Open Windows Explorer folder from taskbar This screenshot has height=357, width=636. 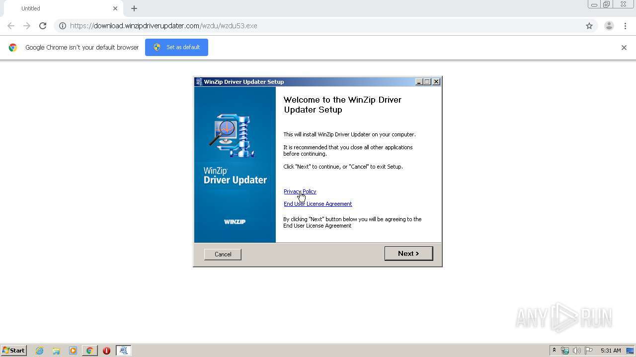[56, 351]
